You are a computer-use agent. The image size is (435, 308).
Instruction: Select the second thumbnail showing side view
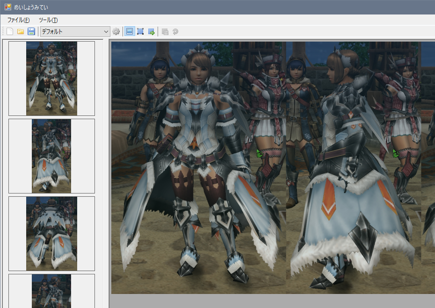click(x=51, y=156)
